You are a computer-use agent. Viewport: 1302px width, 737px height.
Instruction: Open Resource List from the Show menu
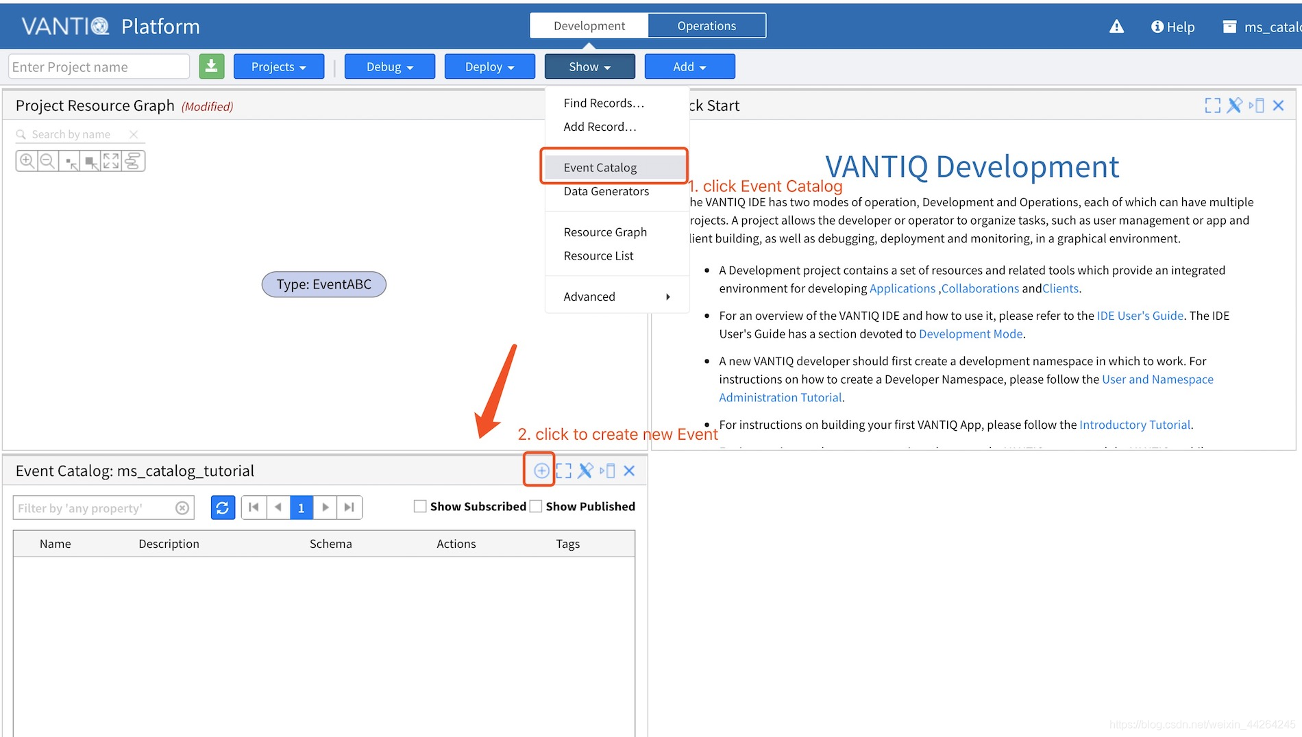(x=617, y=255)
